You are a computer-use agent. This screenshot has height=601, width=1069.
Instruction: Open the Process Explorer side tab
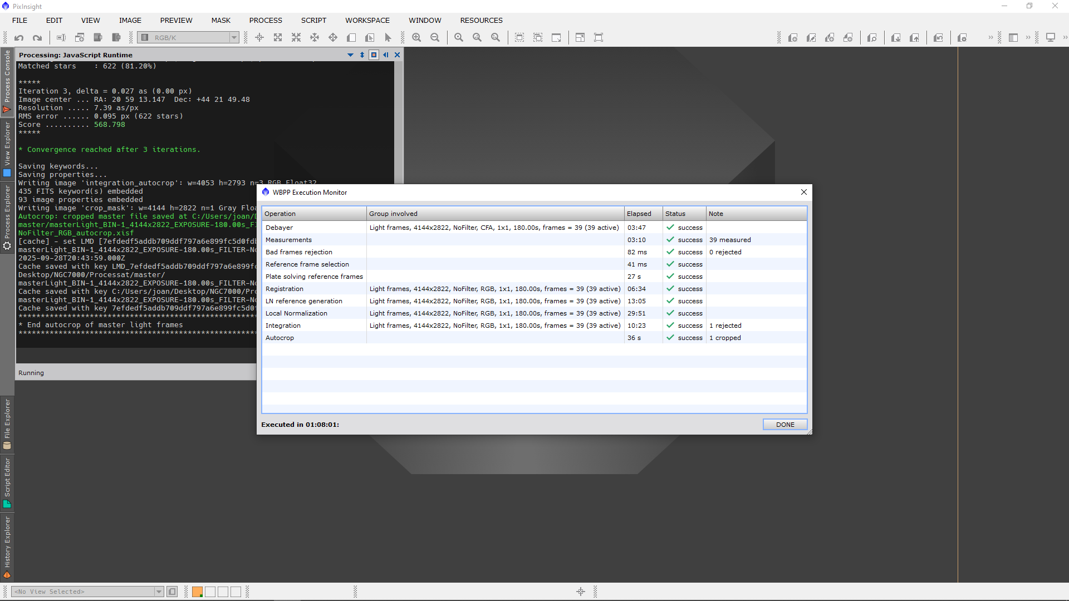7,217
